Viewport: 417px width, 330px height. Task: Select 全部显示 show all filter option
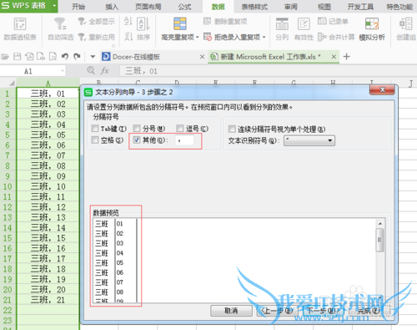97,22
